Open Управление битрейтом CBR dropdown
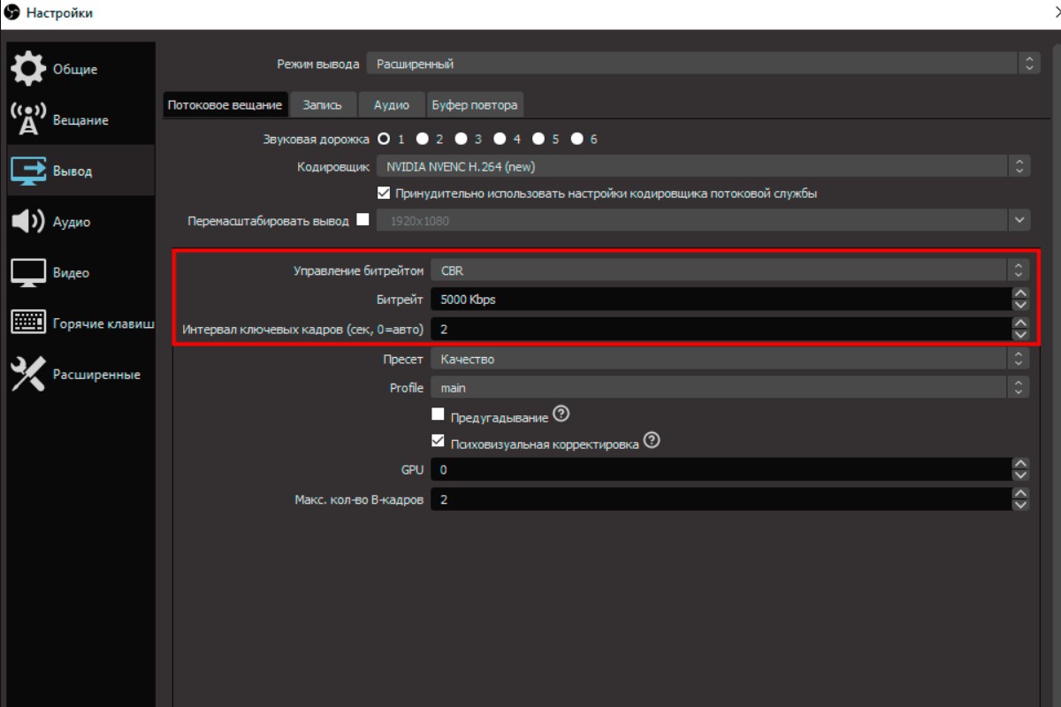The height and width of the screenshot is (707, 1061). click(729, 270)
